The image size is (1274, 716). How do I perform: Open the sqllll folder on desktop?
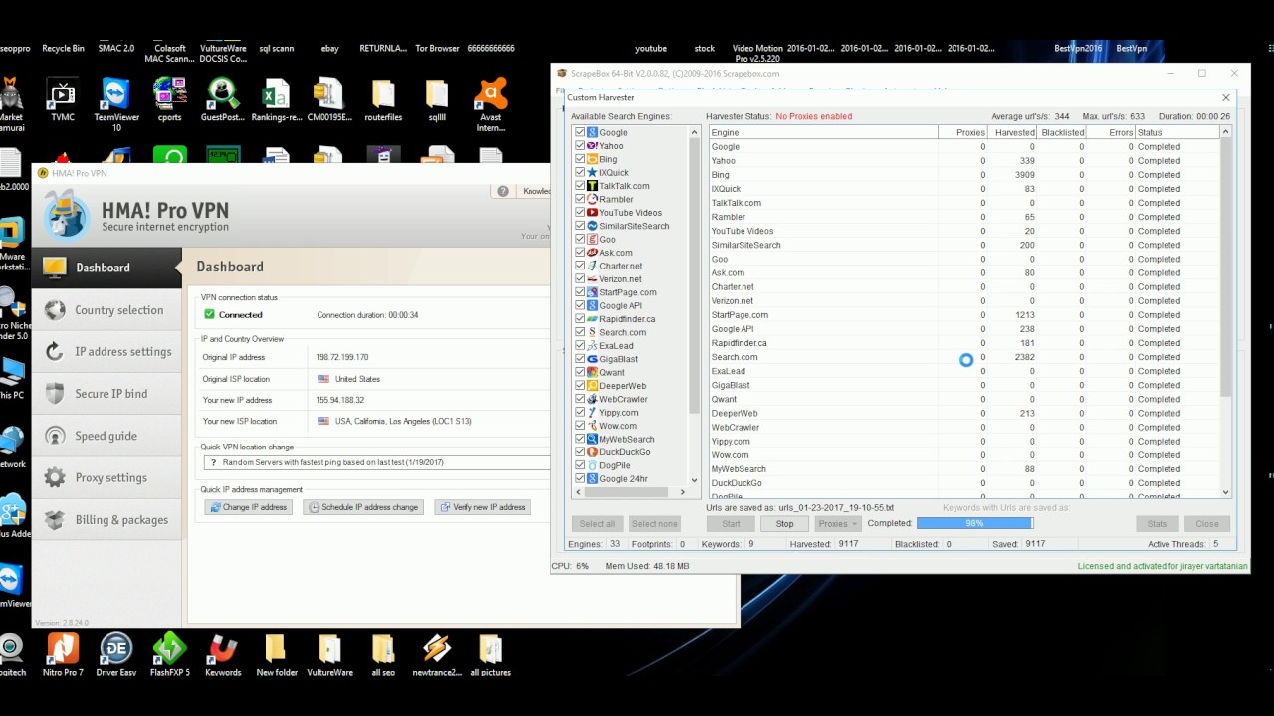(437, 99)
